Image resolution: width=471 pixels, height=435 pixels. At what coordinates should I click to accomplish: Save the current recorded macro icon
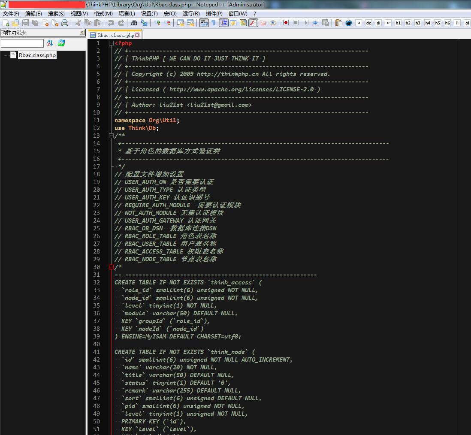coord(325,23)
